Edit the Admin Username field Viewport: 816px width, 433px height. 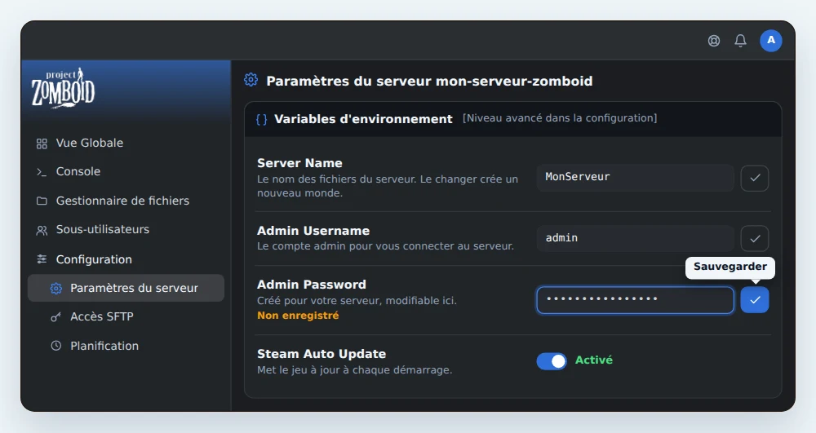pos(635,239)
